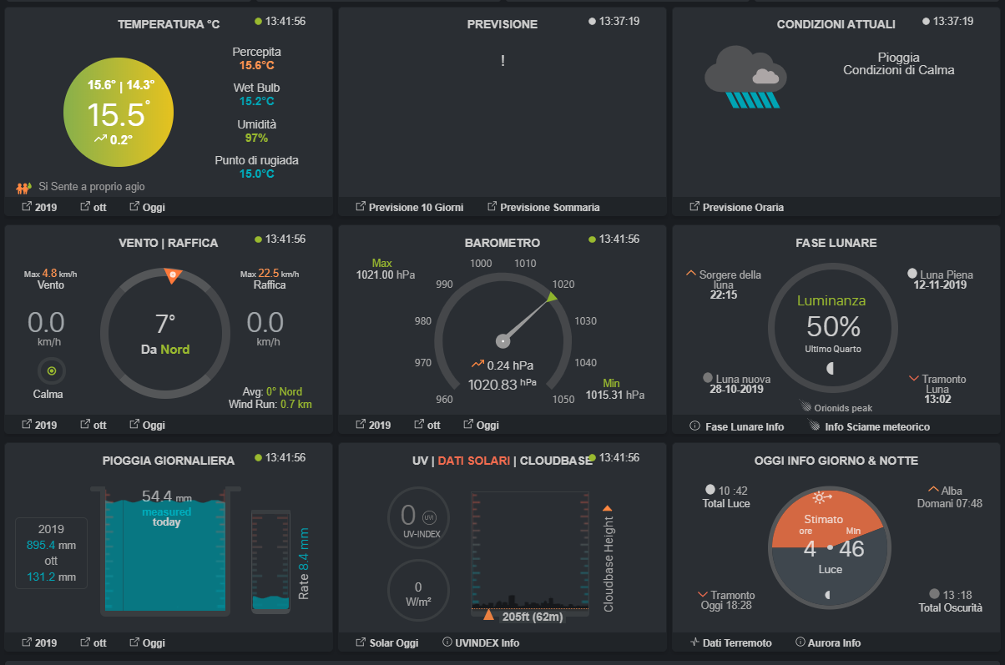Click the W/m² solar radiation circle
The width and height of the screenshot is (1005, 665).
pyautogui.click(x=418, y=591)
